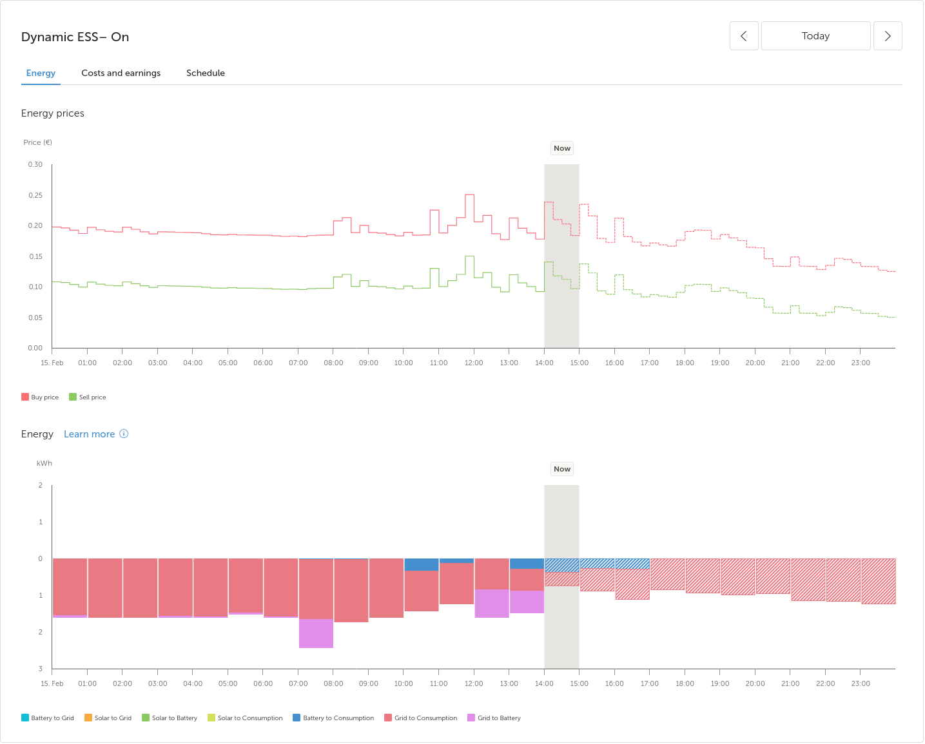Click the pink Grid to Battery bar at 07:00
Image resolution: width=925 pixels, height=744 pixels.
click(x=316, y=634)
